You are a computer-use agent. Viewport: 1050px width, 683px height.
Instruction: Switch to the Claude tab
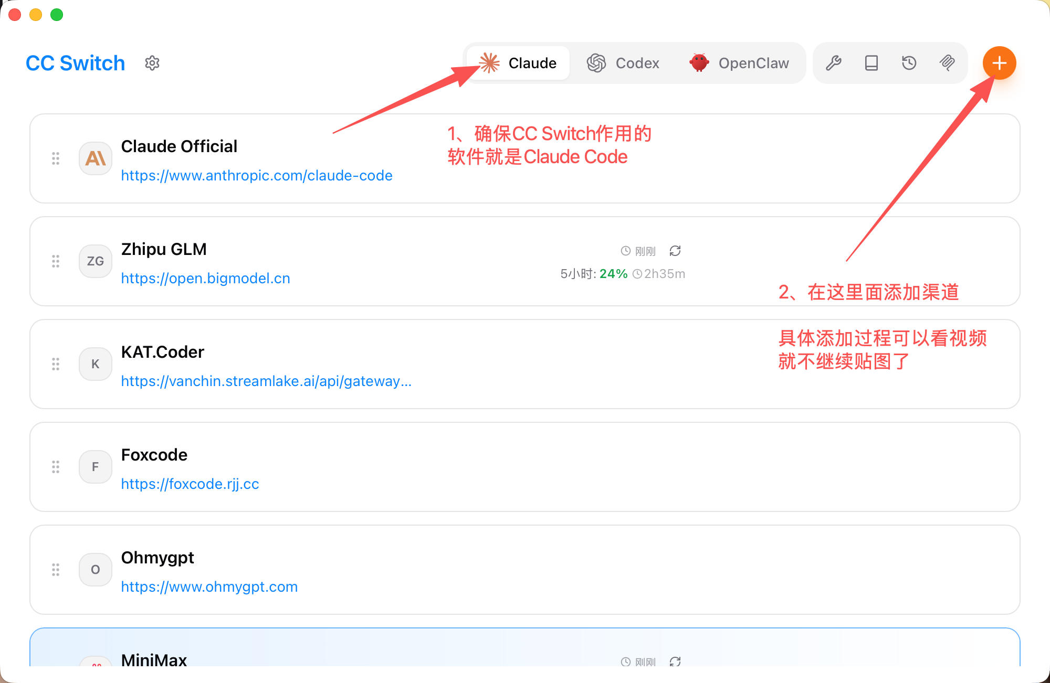pyautogui.click(x=518, y=63)
